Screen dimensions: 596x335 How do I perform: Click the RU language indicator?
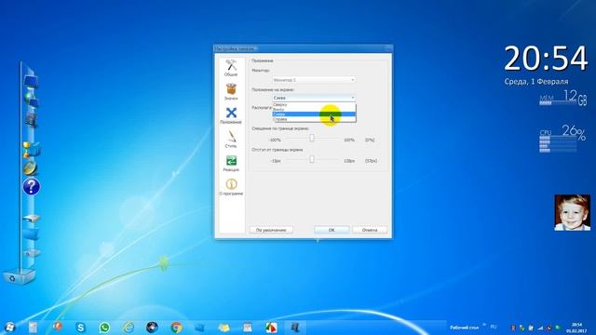[x=493, y=327]
